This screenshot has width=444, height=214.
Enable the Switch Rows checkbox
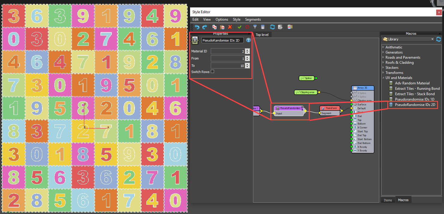213,72
